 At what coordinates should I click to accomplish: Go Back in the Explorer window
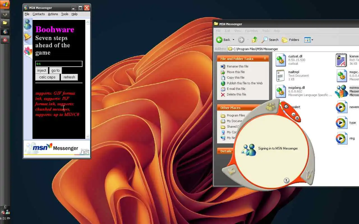coord(223,40)
